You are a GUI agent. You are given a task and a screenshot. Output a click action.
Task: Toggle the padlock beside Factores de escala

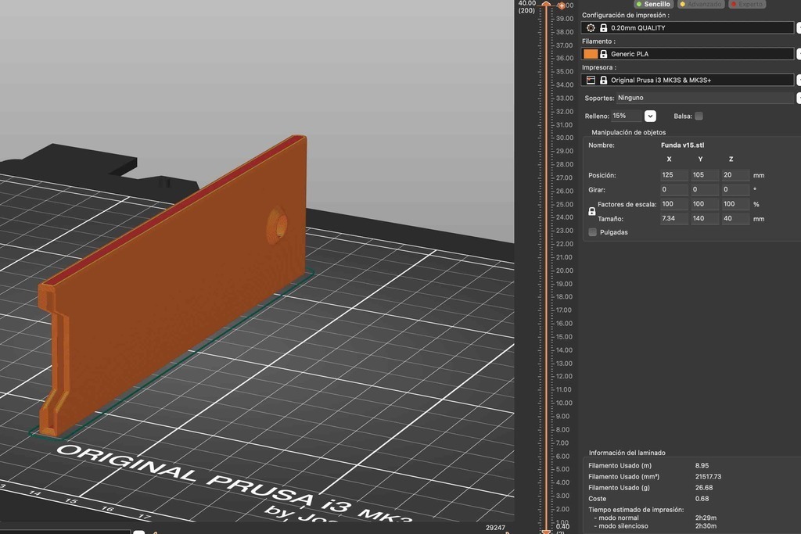tap(592, 210)
